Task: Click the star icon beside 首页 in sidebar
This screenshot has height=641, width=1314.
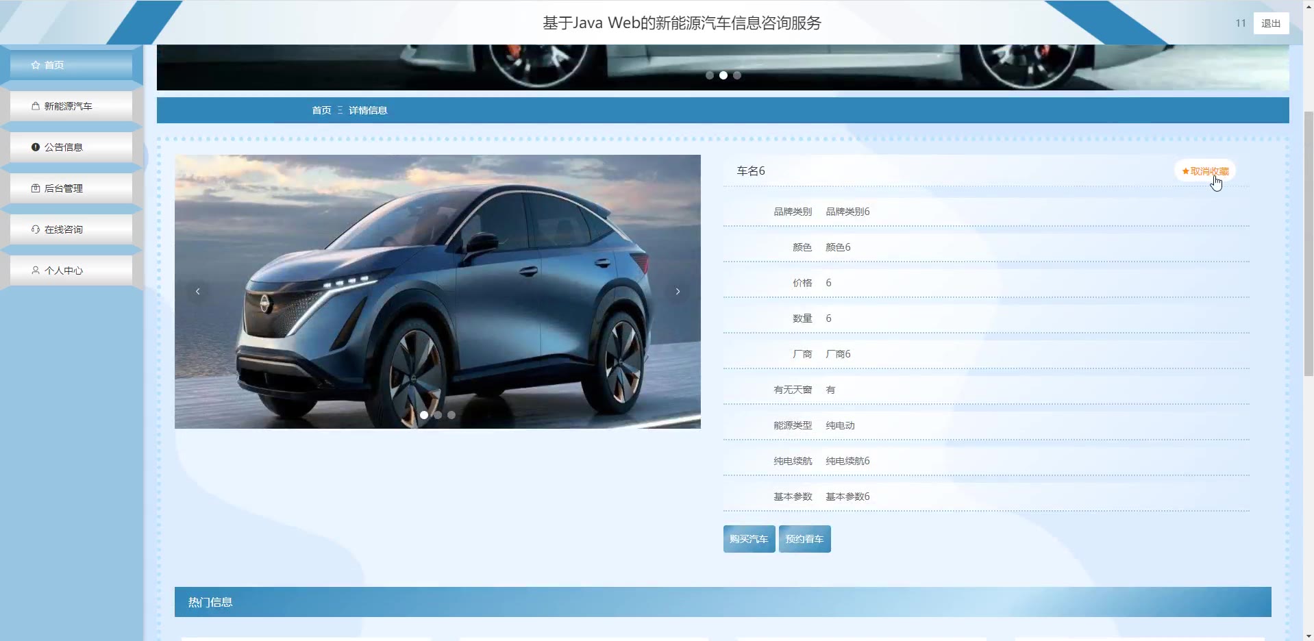Action: [x=36, y=65]
